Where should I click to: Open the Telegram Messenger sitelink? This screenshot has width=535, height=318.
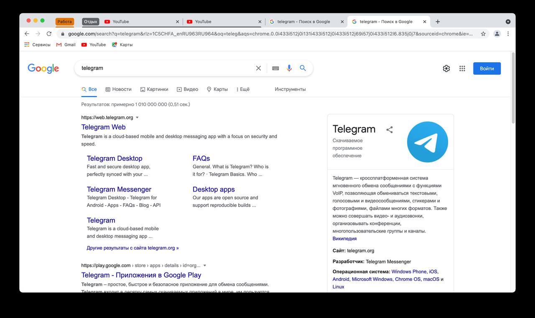pyautogui.click(x=119, y=189)
